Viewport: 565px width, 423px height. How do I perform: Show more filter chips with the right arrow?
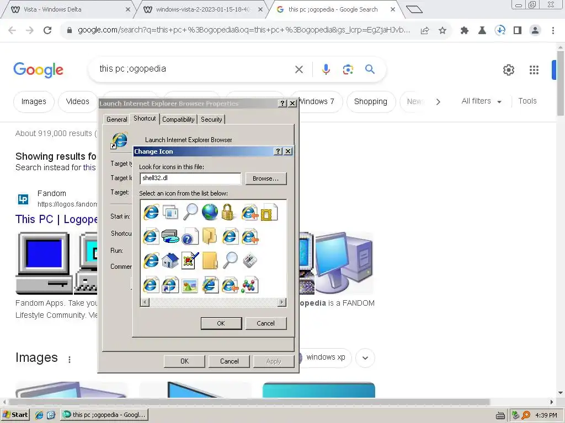tap(438, 102)
